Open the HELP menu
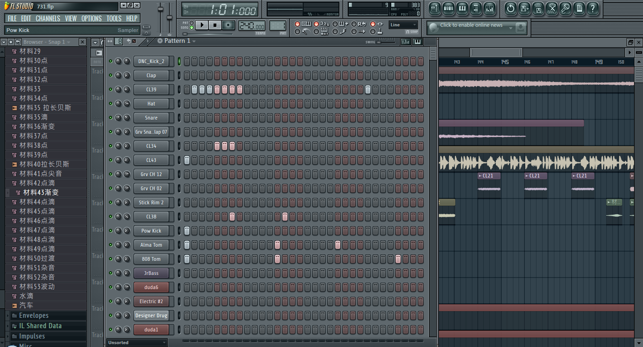Image resolution: width=643 pixels, height=347 pixels. point(132,18)
